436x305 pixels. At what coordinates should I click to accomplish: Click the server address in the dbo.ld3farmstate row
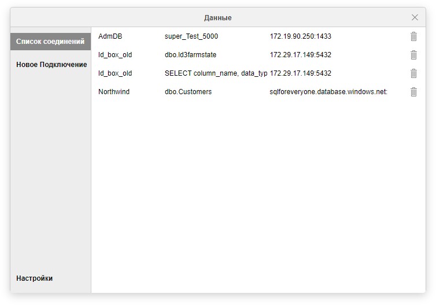click(301, 55)
